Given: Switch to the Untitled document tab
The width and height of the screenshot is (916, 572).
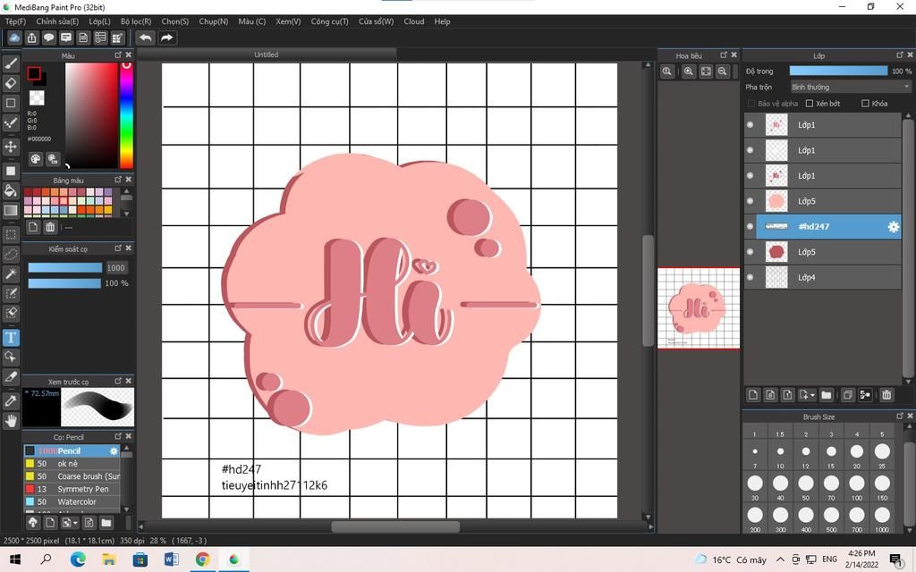Looking at the screenshot, I should click(x=267, y=55).
